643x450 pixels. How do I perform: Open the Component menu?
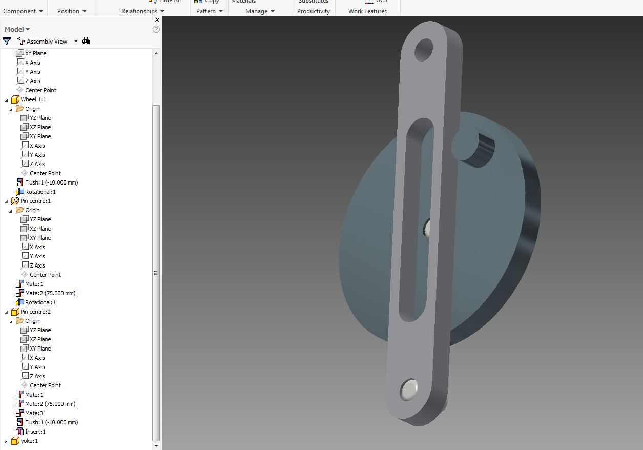tap(24, 11)
